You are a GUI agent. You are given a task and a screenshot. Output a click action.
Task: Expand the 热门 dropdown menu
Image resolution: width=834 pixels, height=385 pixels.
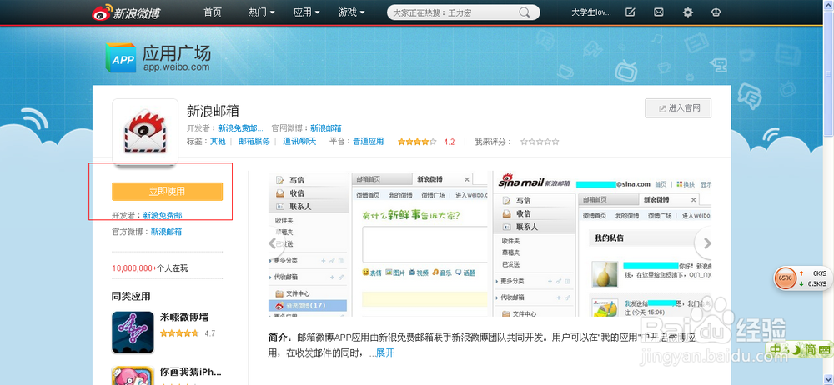click(x=261, y=12)
